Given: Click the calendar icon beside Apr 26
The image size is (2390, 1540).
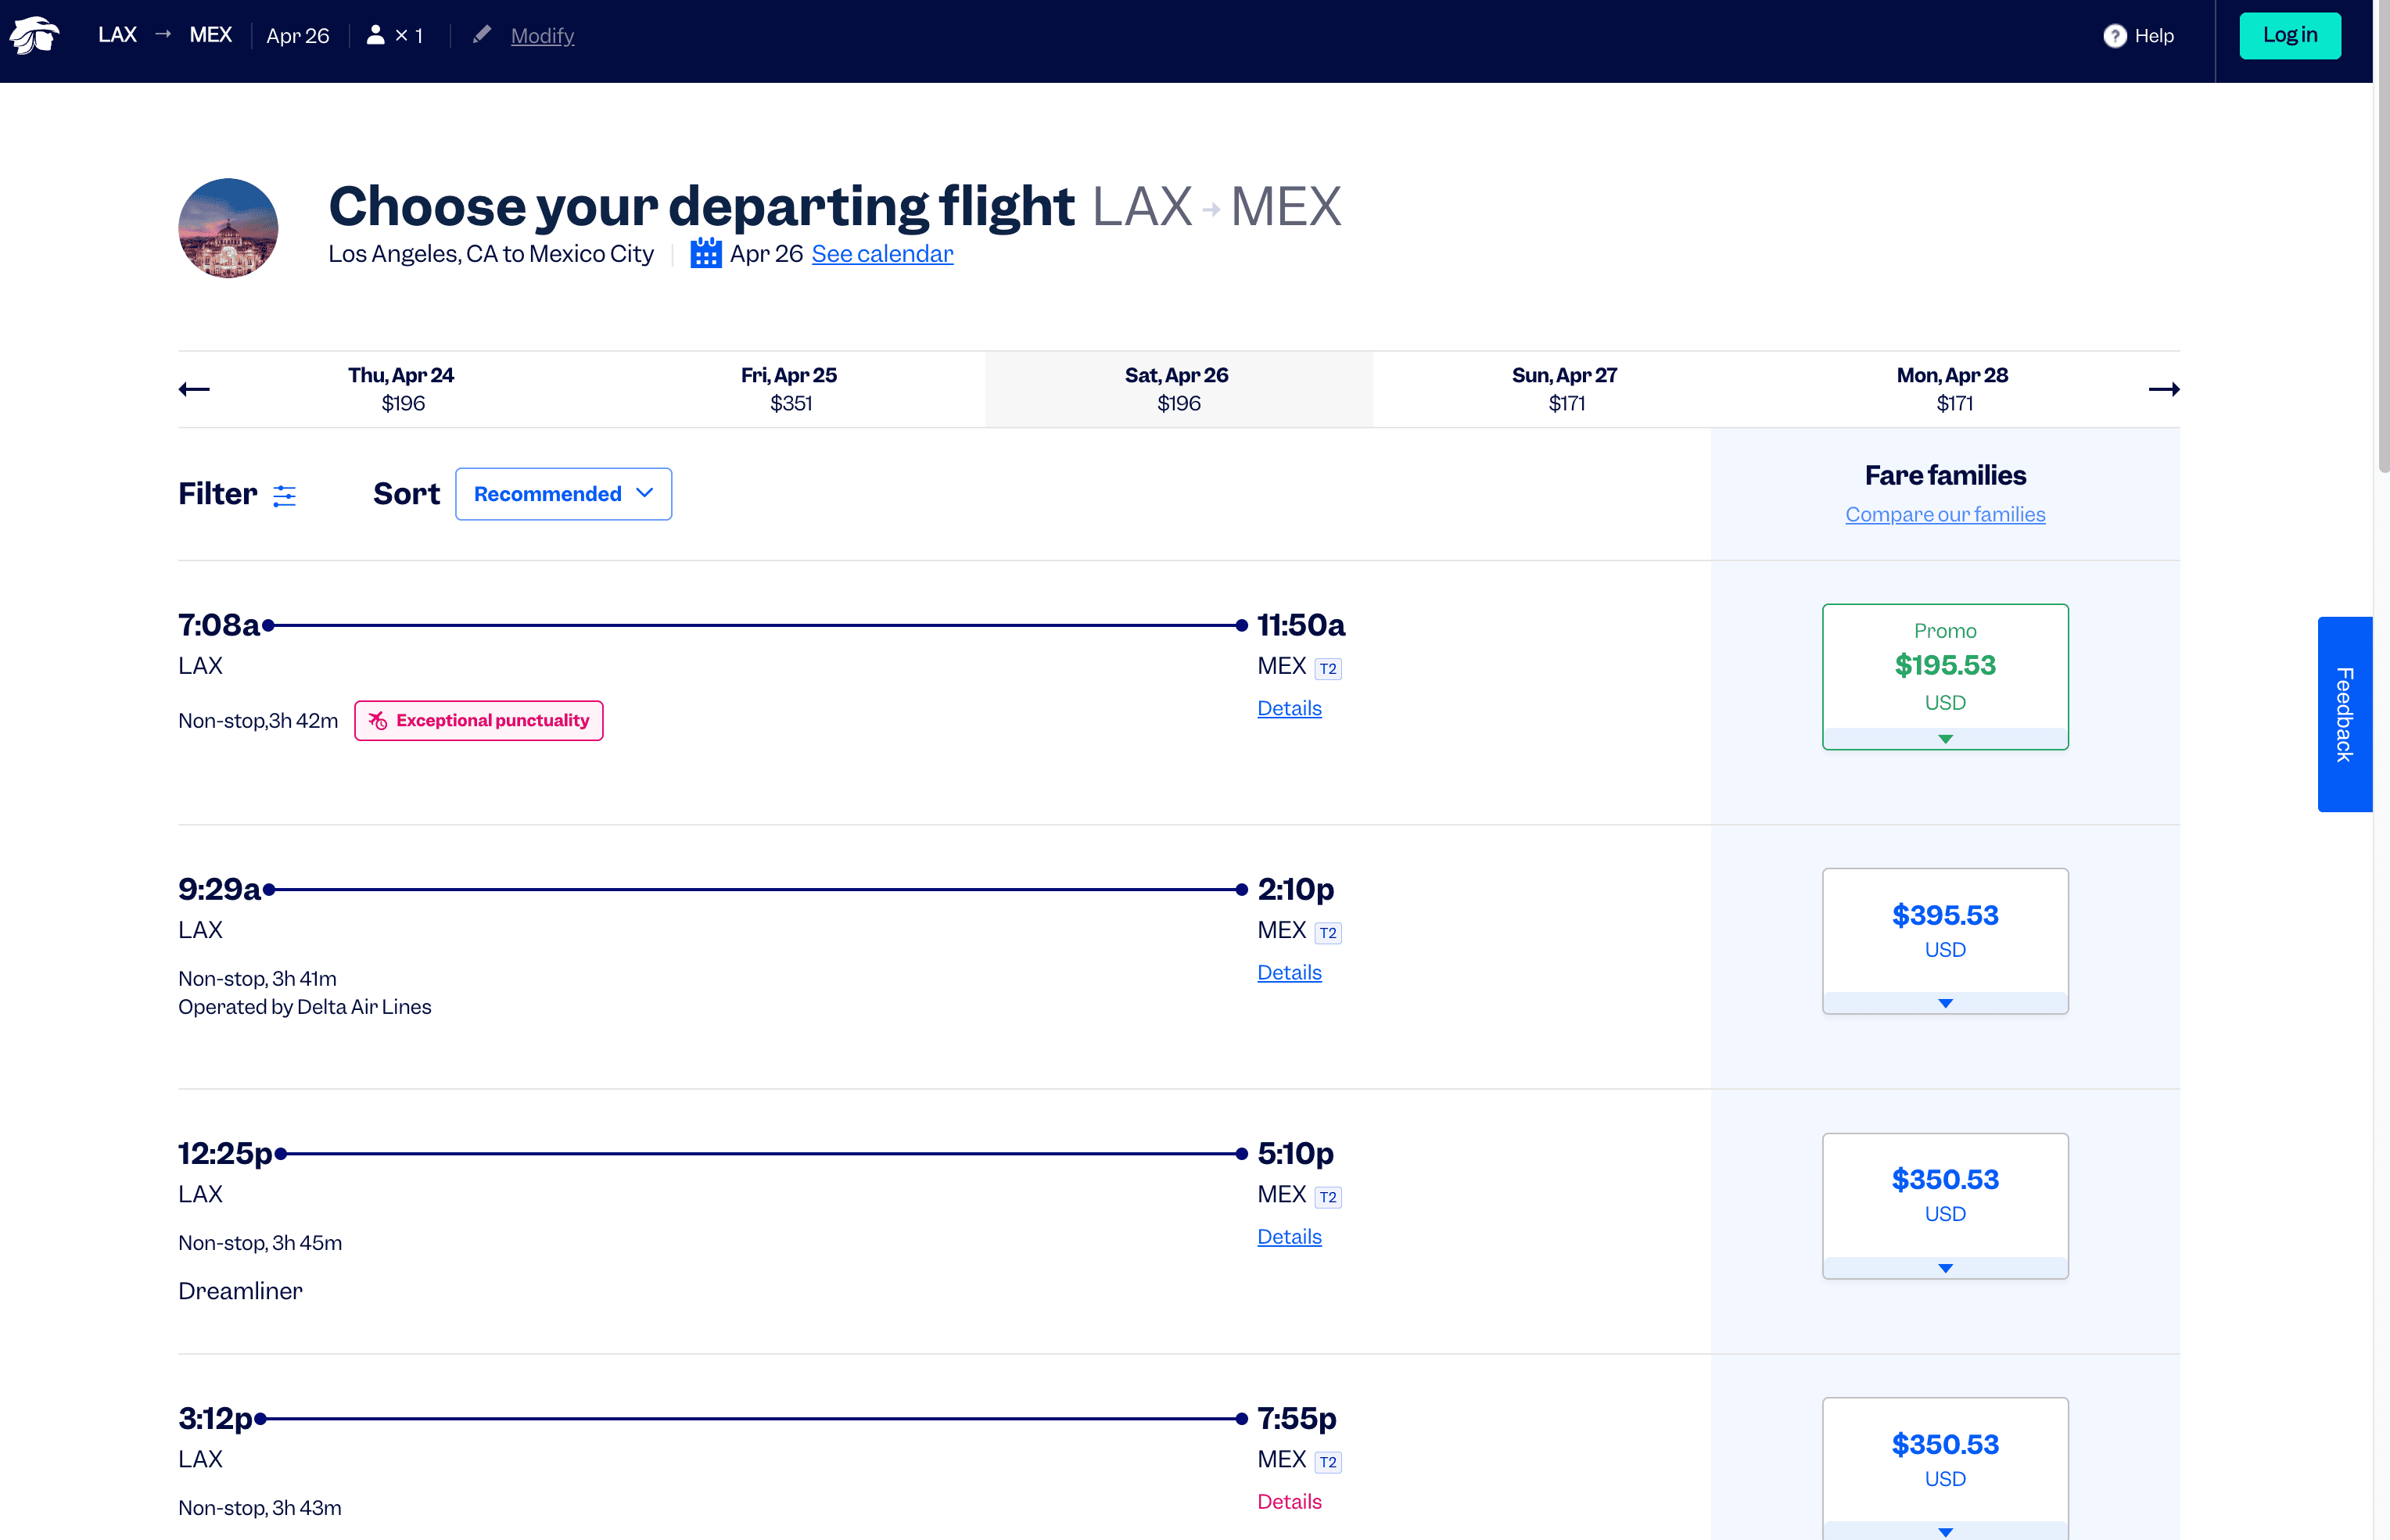Looking at the screenshot, I should (x=705, y=253).
